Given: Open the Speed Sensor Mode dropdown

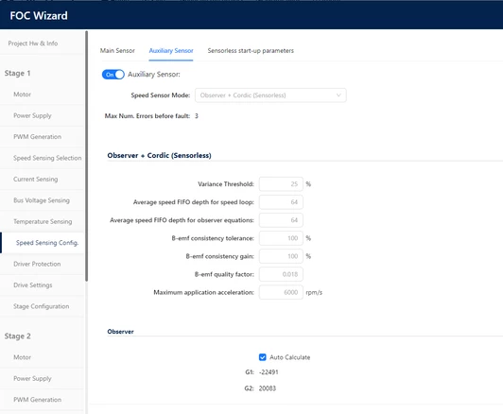Looking at the screenshot, I should coord(270,95).
